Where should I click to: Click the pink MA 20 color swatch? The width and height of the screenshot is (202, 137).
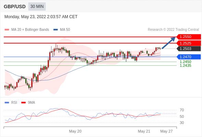click(7, 30)
